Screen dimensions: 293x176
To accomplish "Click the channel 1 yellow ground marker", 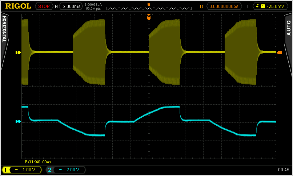I will coord(18,53).
